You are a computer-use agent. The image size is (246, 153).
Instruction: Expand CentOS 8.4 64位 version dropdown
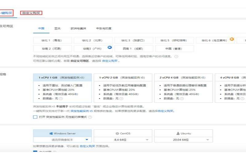pyautogui.click(x=123, y=140)
